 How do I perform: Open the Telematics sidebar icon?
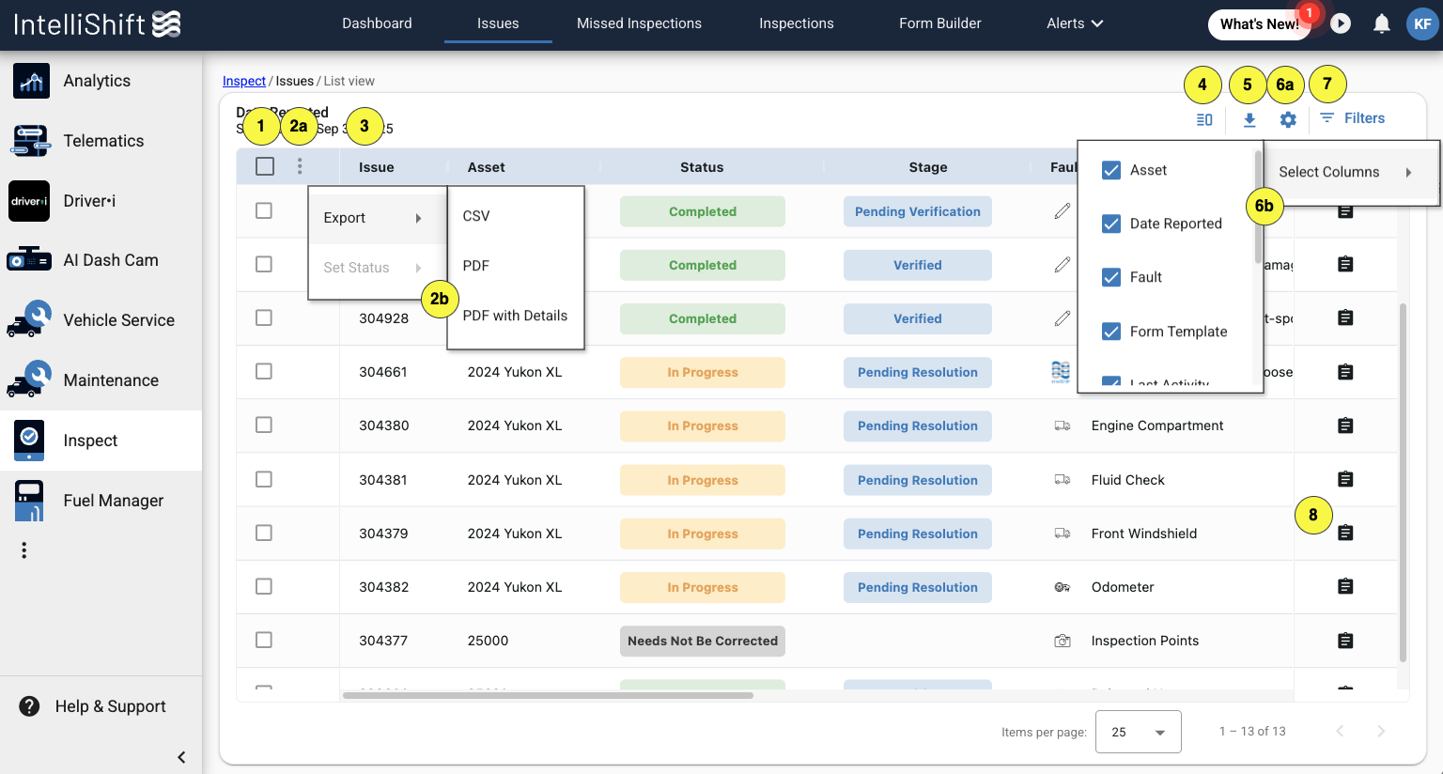(30, 141)
